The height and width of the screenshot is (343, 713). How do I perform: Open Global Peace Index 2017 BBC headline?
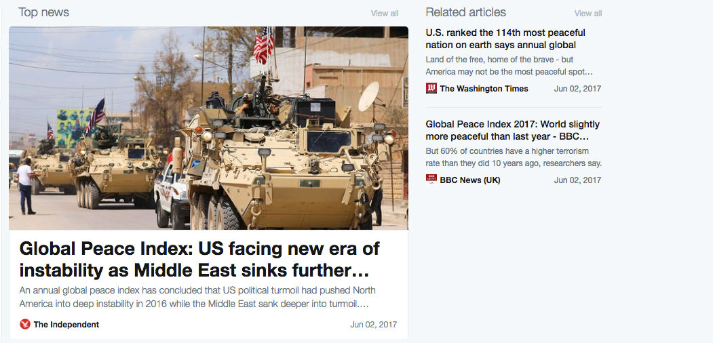[512, 130]
